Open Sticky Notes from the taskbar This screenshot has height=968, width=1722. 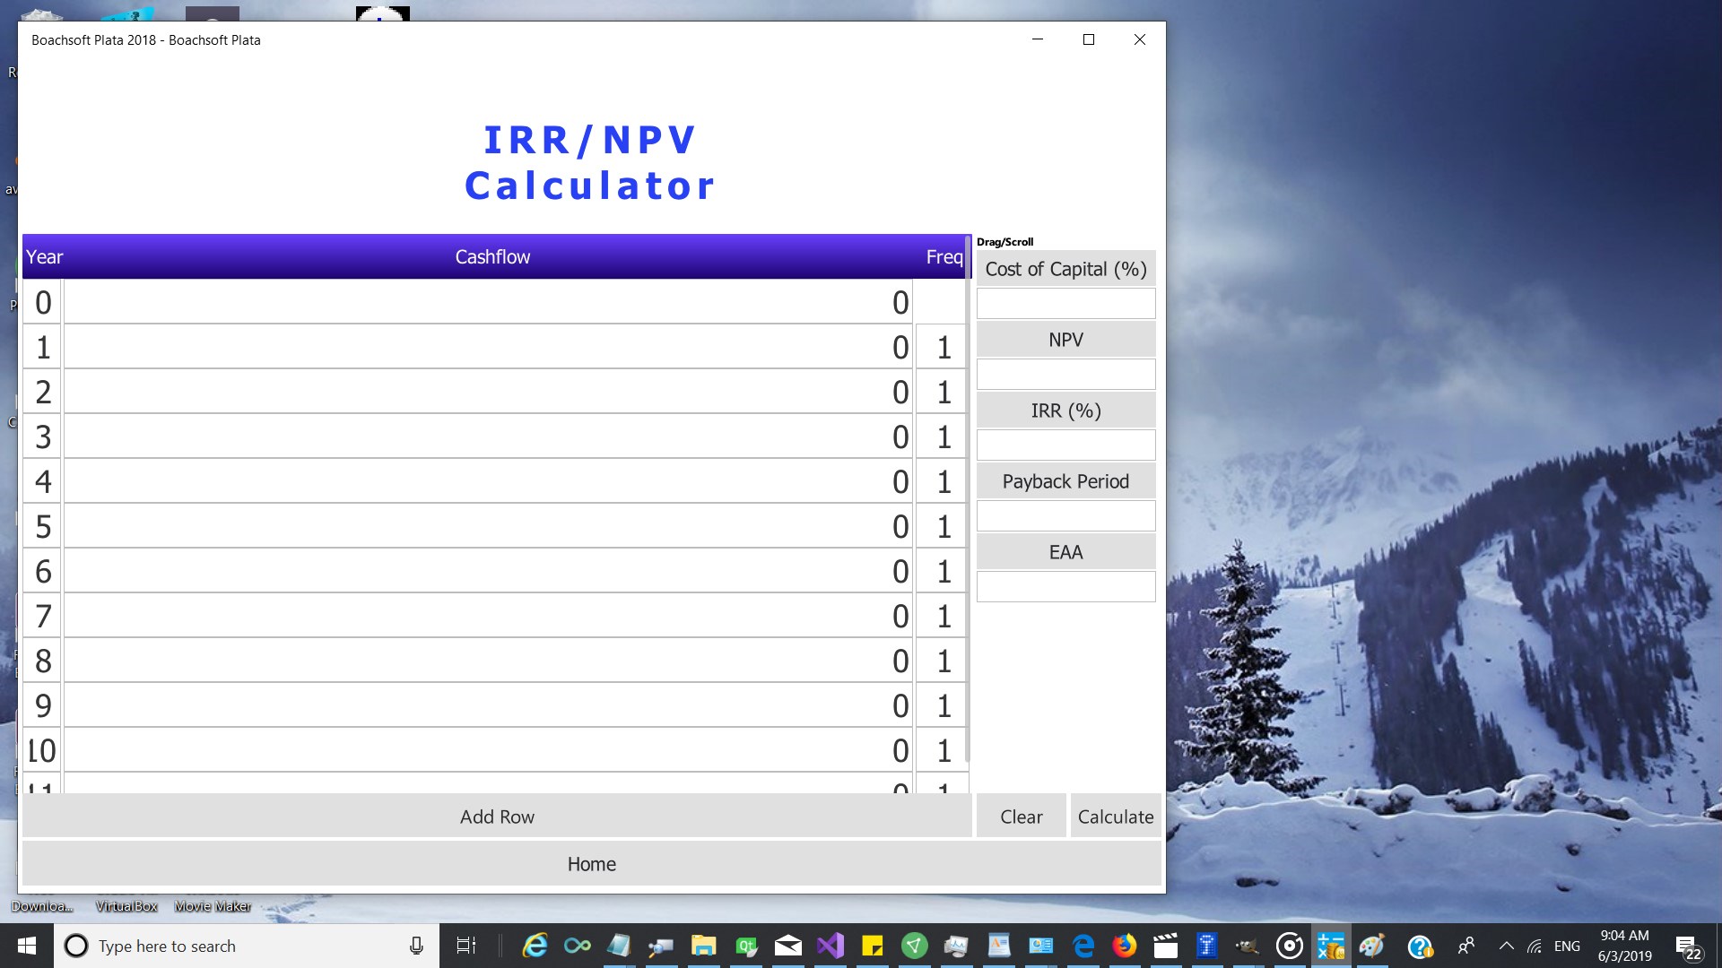point(872,946)
